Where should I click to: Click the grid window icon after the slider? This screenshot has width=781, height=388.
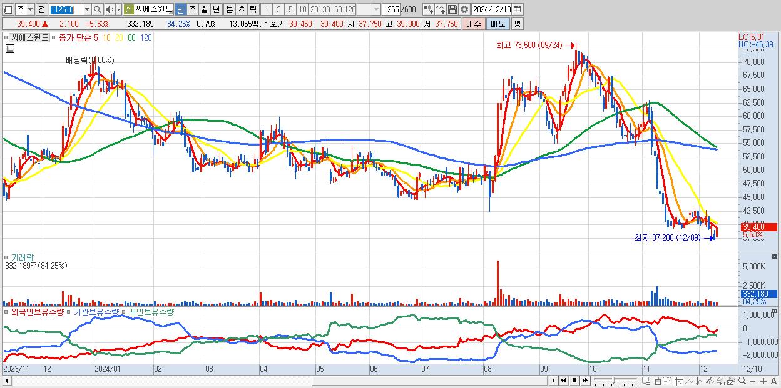pyautogui.click(x=646, y=381)
